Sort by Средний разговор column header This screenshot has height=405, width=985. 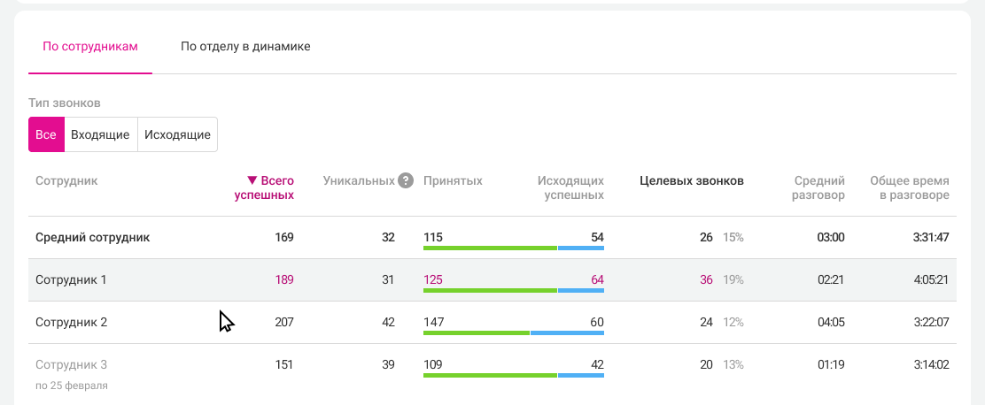coord(819,187)
